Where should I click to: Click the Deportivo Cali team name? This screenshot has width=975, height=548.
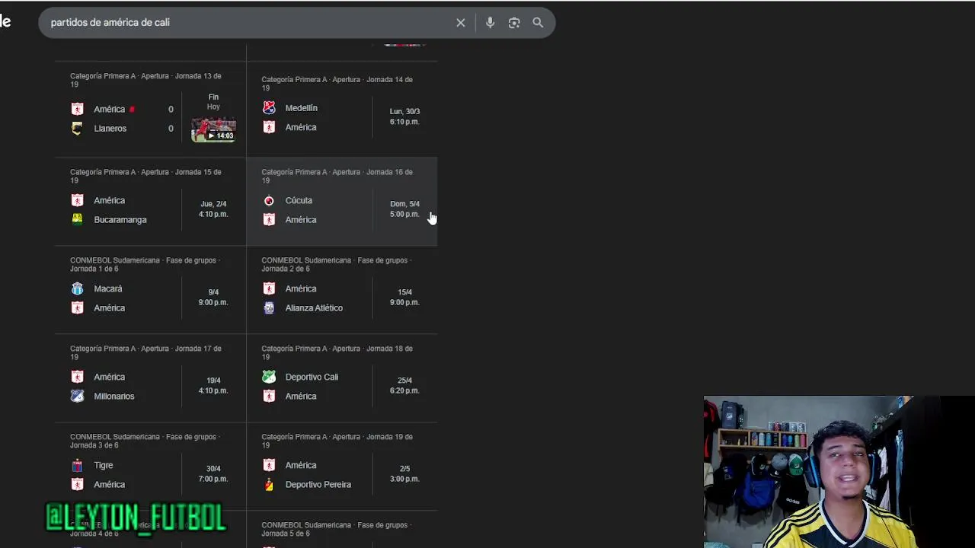[x=312, y=377]
